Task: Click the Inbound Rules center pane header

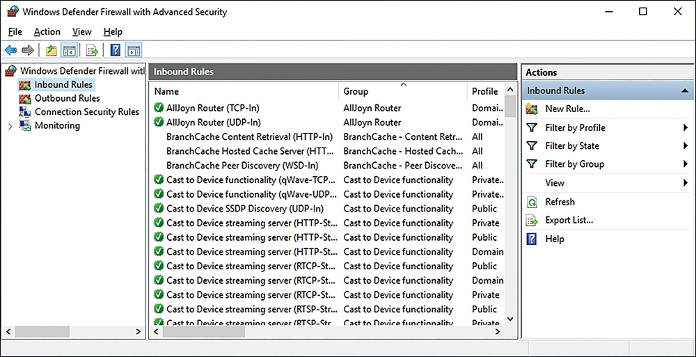Action: 333,72
